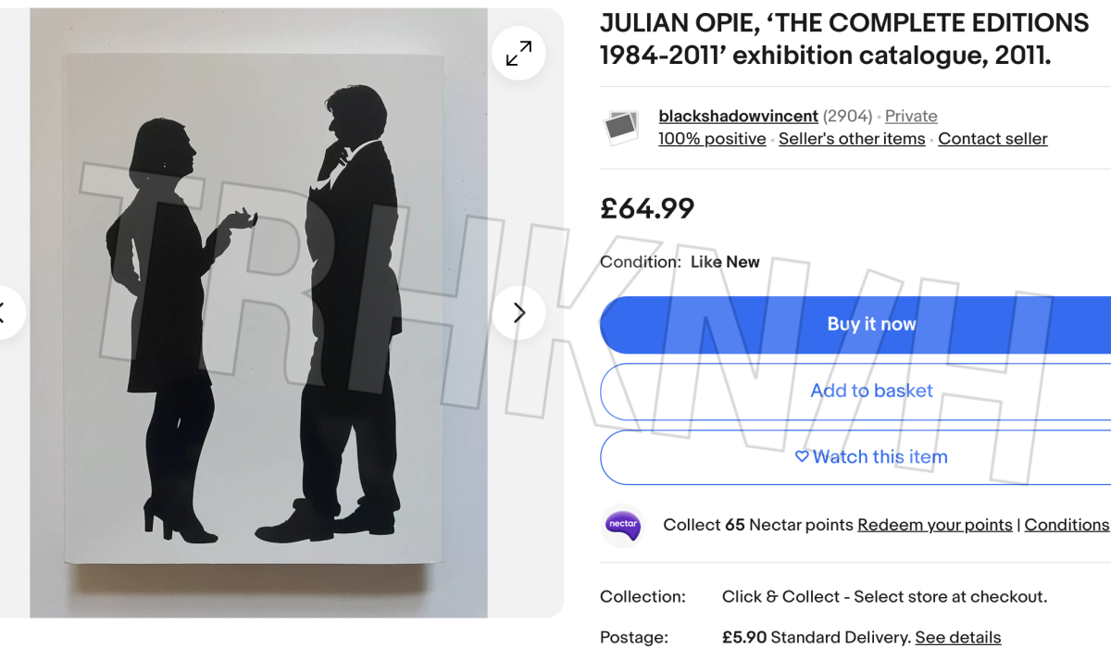Click the Buy it now button
Viewport: 1111px width, 648px height.
tap(855, 324)
